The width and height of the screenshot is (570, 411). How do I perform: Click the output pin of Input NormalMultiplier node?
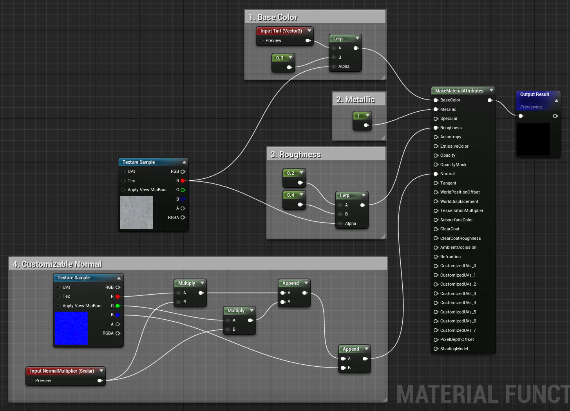[x=100, y=380]
